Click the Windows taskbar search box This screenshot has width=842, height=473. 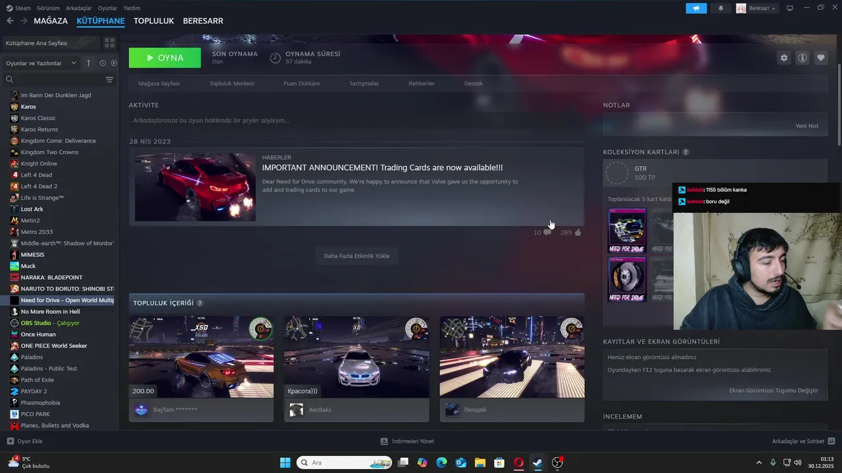[345, 462]
